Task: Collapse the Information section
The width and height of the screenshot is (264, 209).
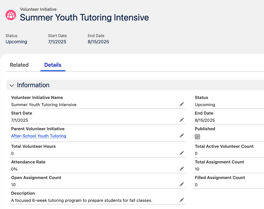Action: pyautogui.click(x=11, y=85)
